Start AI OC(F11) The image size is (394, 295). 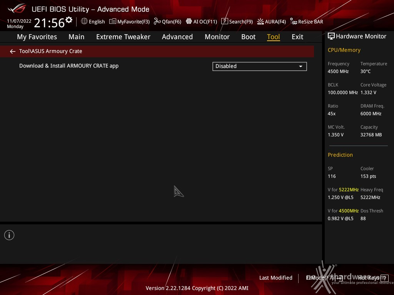click(205, 22)
